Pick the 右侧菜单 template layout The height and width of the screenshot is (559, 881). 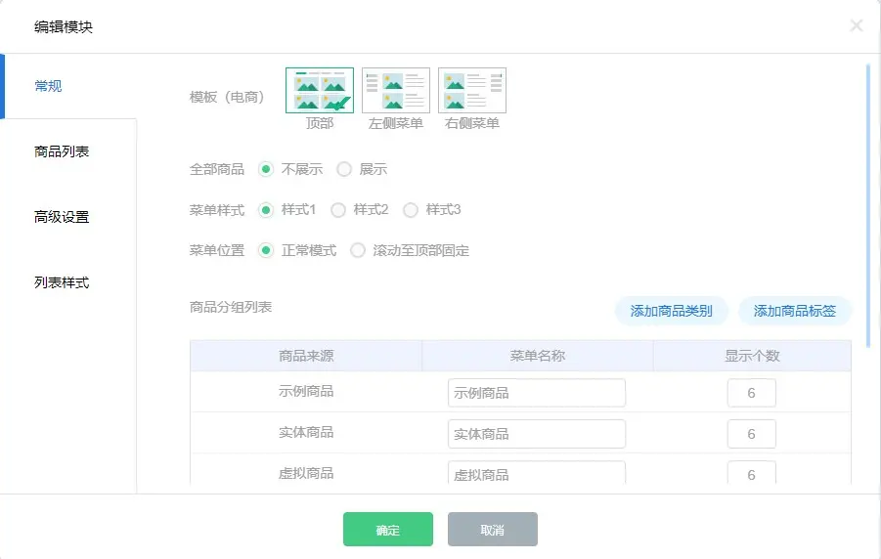coord(472,91)
